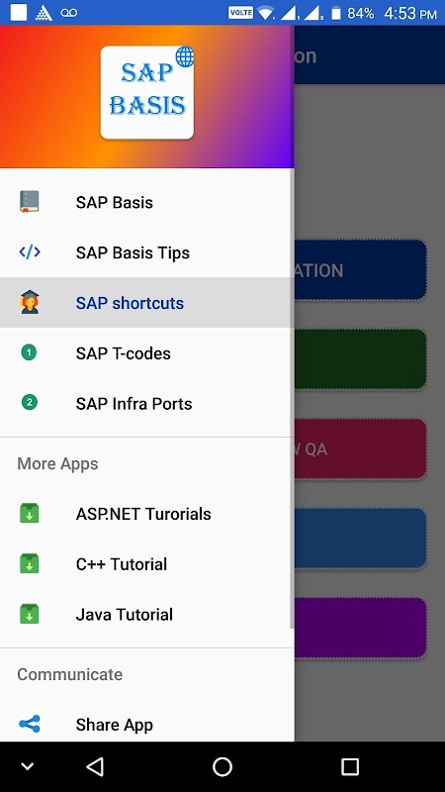This screenshot has height=792, width=445.
Task: Choose Share App under Communicate
Action: 146,725
